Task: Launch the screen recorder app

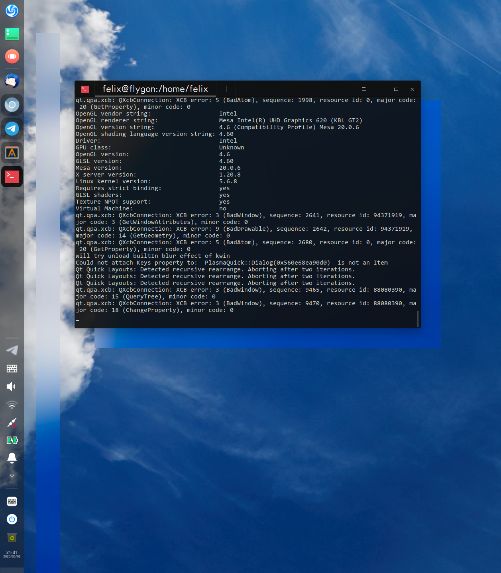Action: tap(12, 56)
